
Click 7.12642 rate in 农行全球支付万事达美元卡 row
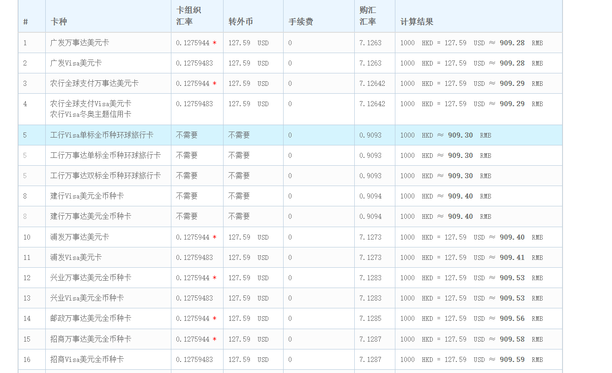[x=372, y=84]
